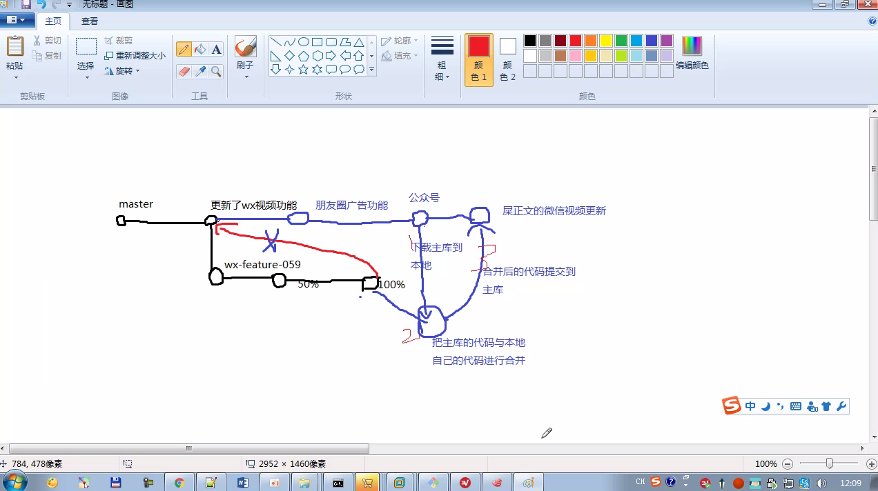Click the Paste clipboard icon
The image size is (878, 491).
point(14,46)
